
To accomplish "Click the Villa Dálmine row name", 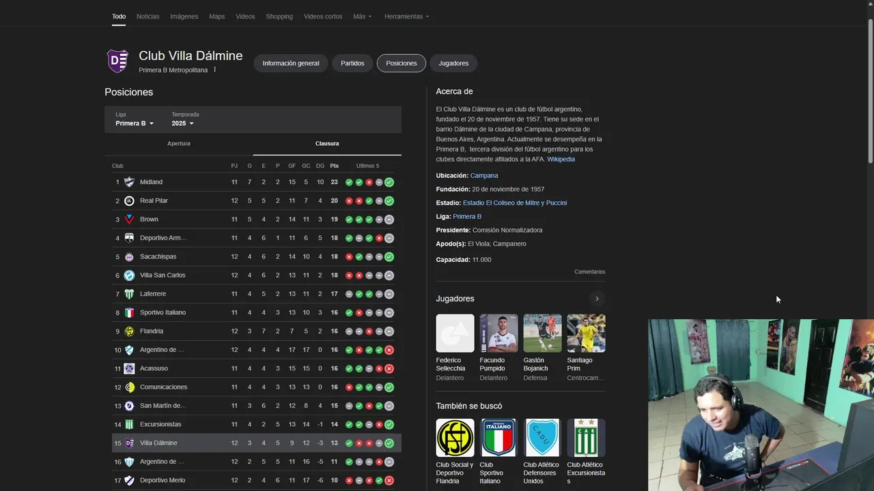I will point(158,443).
